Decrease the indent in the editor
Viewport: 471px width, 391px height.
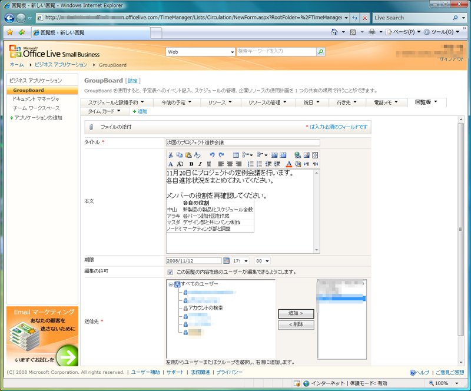268,164
